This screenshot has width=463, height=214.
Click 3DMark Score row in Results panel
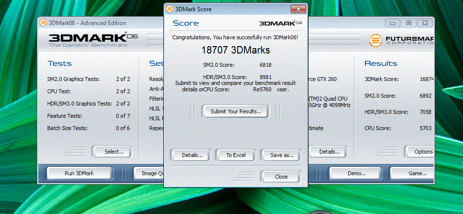[x=399, y=79]
